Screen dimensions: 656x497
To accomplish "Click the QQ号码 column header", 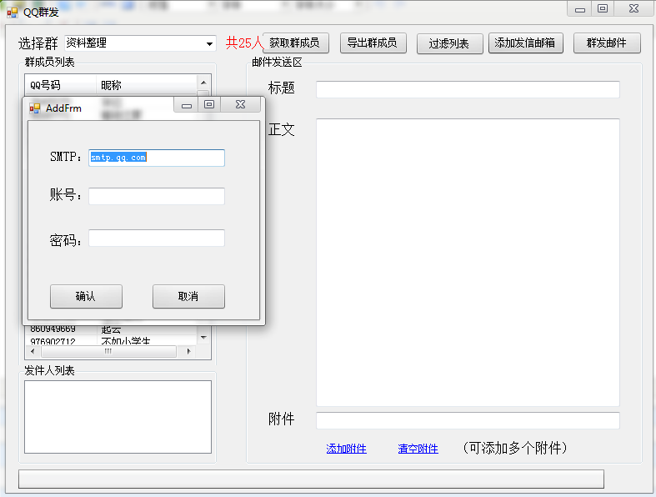I will [x=61, y=85].
